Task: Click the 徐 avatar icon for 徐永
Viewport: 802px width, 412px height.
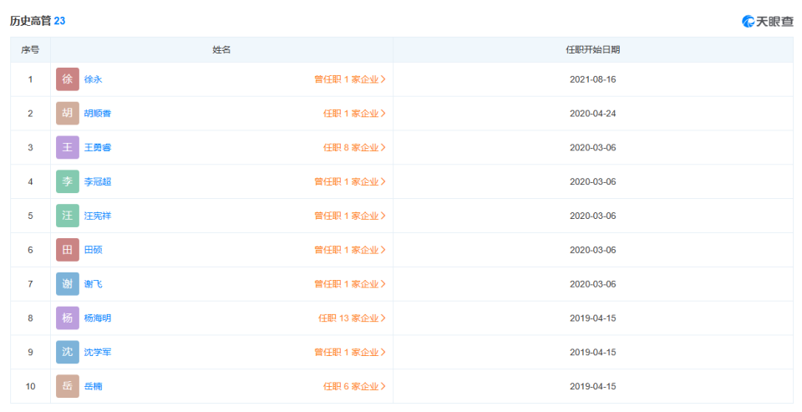Action: tap(68, 79)
